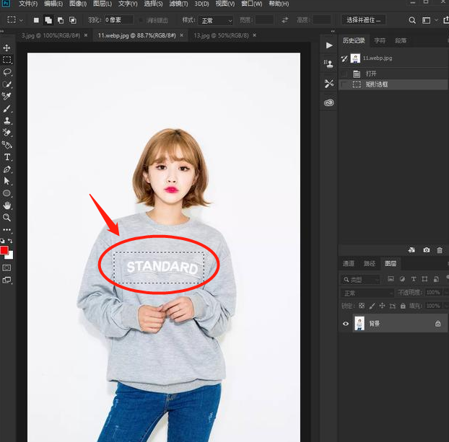Switch to the 路径 paths tab
449x442 pixels.
click(x=370, y=263)
